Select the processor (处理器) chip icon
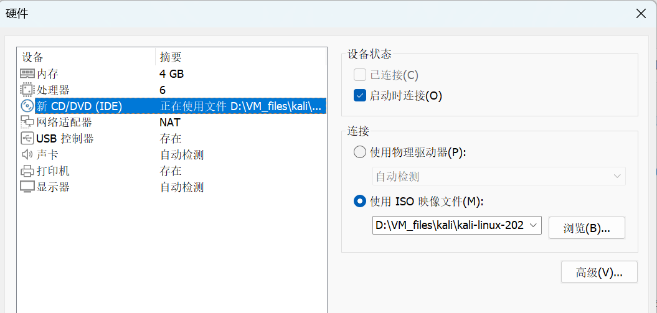 pos(27,90)
